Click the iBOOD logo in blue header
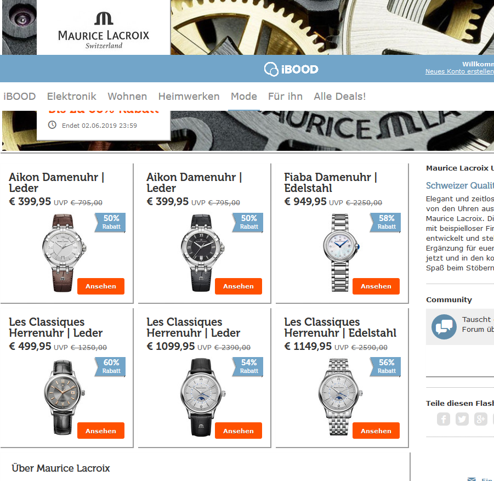The width and height of the screenshot is (494, 481). (x=291, y=69)
